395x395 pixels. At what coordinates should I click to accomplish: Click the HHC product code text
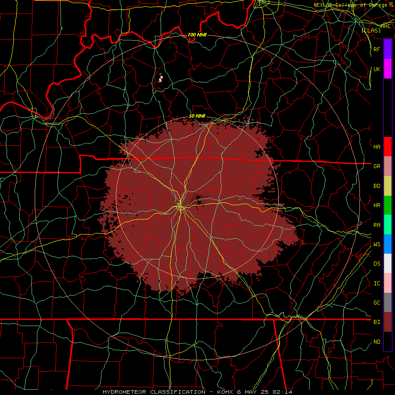point(385,26)
